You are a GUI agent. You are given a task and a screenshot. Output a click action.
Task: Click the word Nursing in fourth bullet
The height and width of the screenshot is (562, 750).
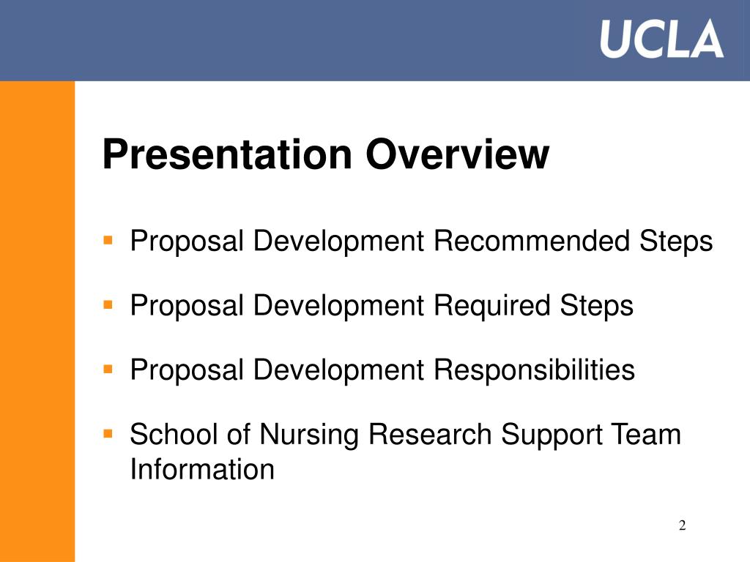(309, 435)
